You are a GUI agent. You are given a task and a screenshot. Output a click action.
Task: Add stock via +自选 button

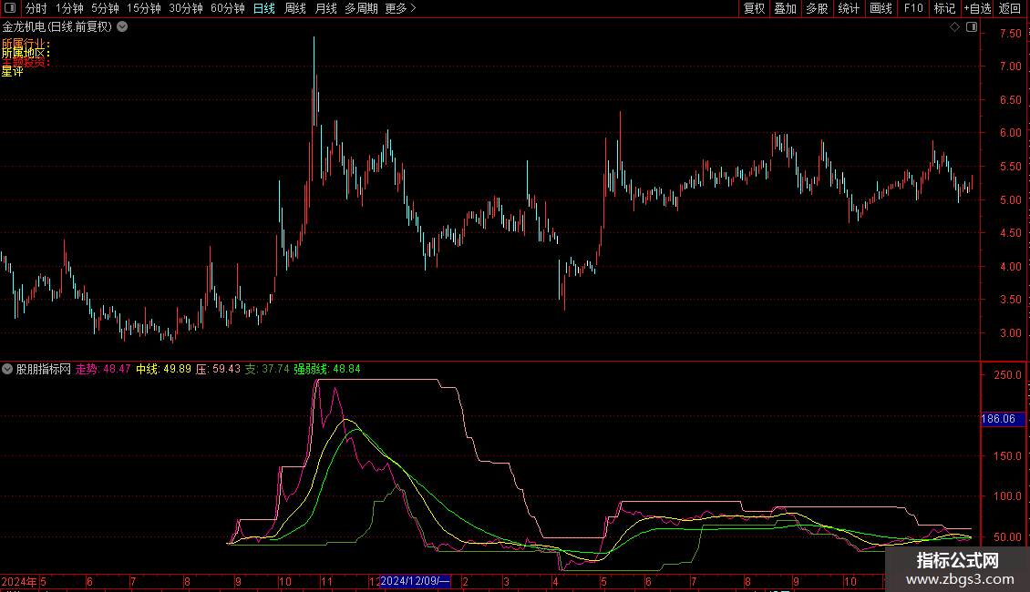pos(976,9)
